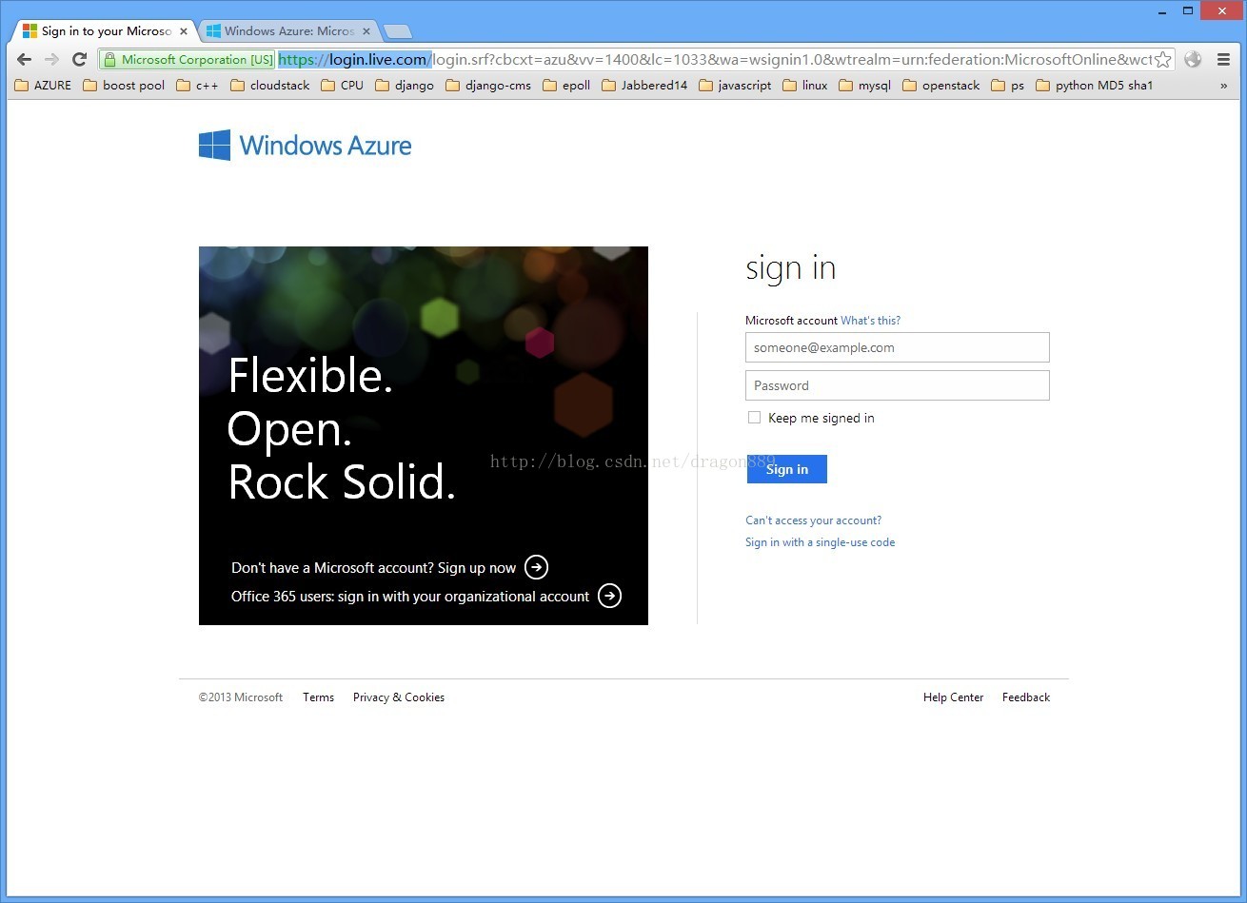This screenshot has width=1247, height=903.
Task: Switch to the Windows Azure tab
Action: tap(288, 31)
